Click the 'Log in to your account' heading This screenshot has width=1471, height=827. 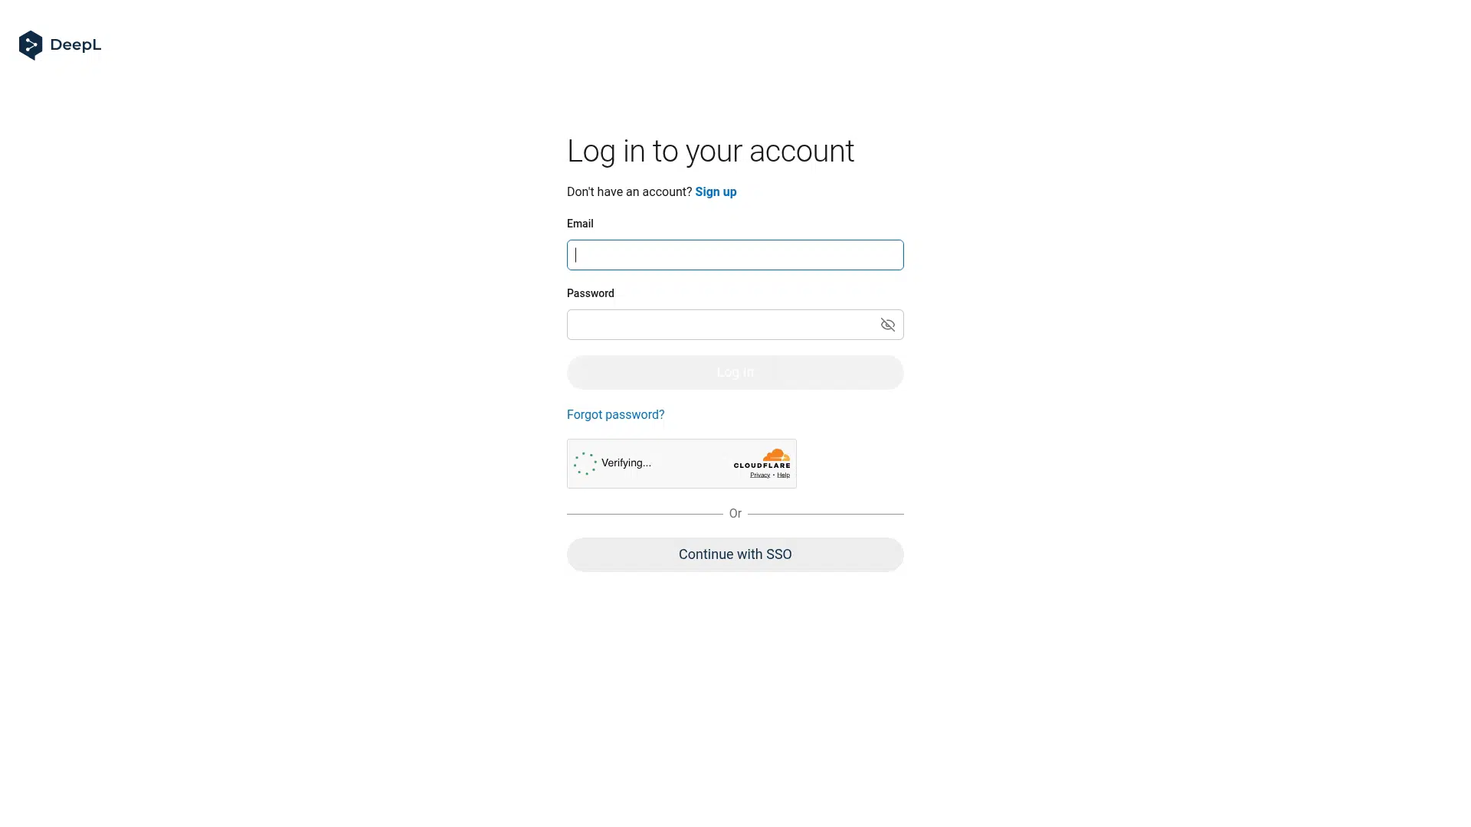pyautogui.click(x=710, y=151)
